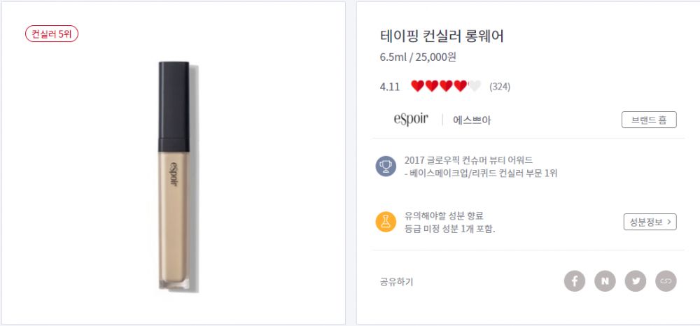Share the product on Twitter
The image size is (700, 326).
pos(636,281)
